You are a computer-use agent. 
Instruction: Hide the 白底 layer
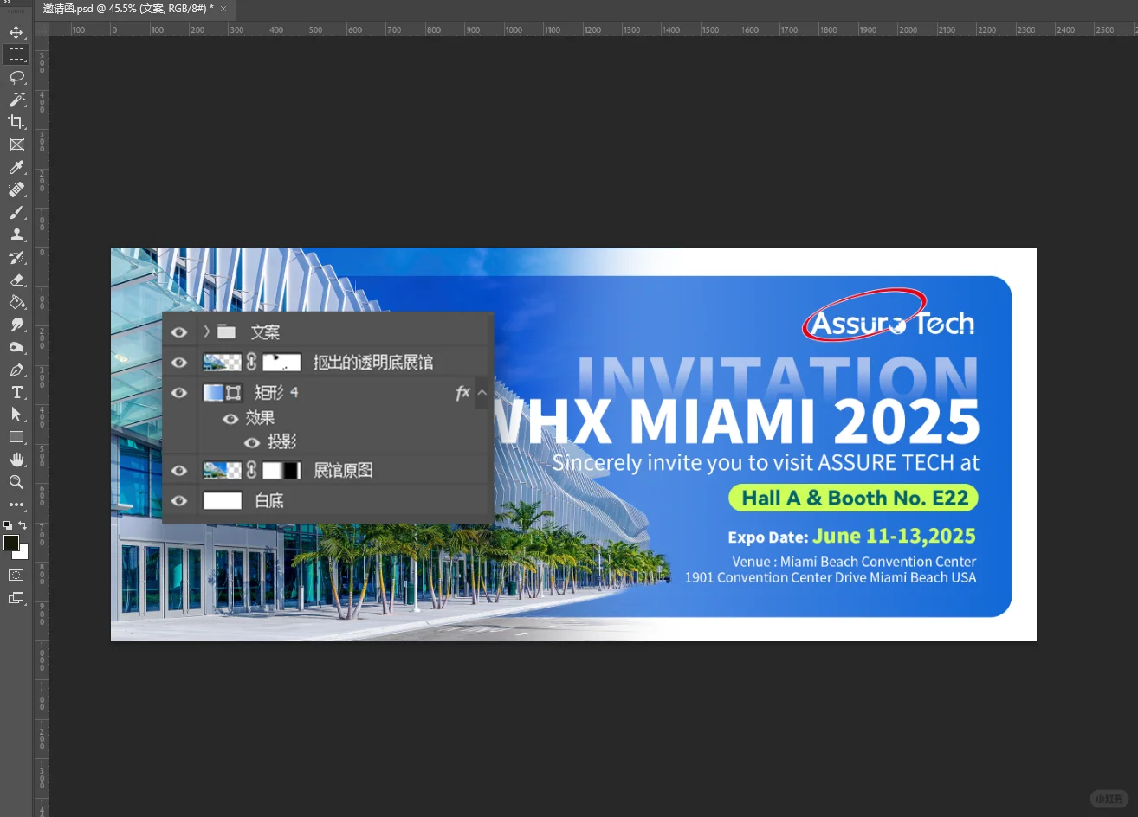coord(179,501)
